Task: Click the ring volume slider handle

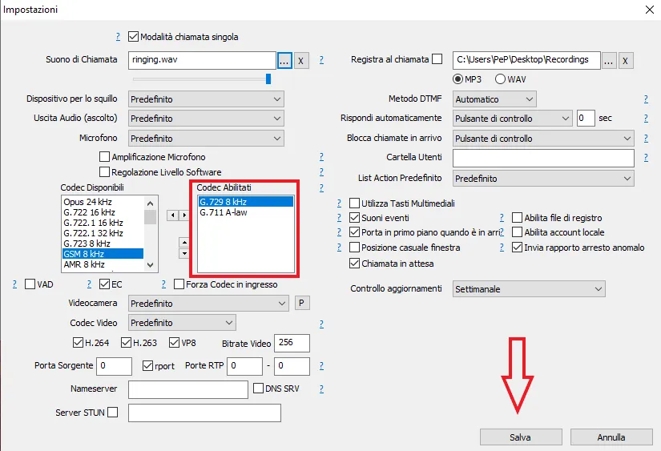Action: pyautogui.click(x=268, y=79)
